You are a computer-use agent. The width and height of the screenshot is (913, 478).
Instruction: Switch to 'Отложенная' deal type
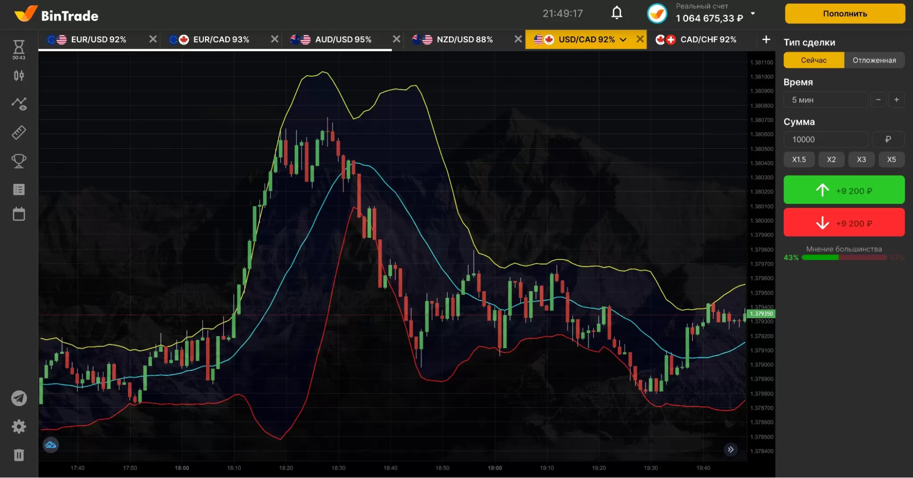(x=874, y=60)
